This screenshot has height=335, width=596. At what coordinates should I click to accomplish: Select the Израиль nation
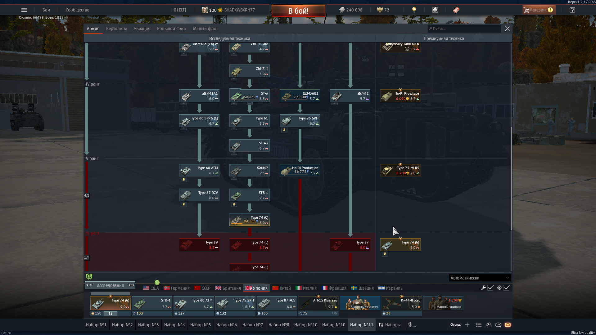tap(391, 288)
